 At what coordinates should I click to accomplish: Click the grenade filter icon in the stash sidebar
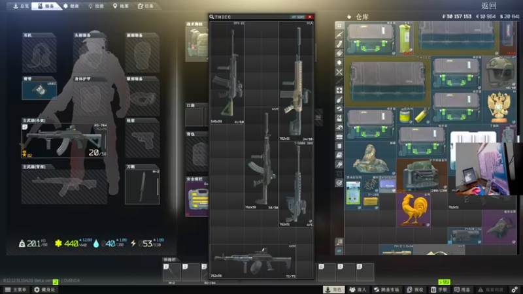tap(339, 100)
